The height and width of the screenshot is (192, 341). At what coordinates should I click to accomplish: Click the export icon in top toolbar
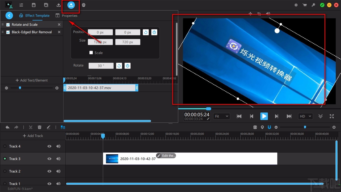[x=71, y=5]
